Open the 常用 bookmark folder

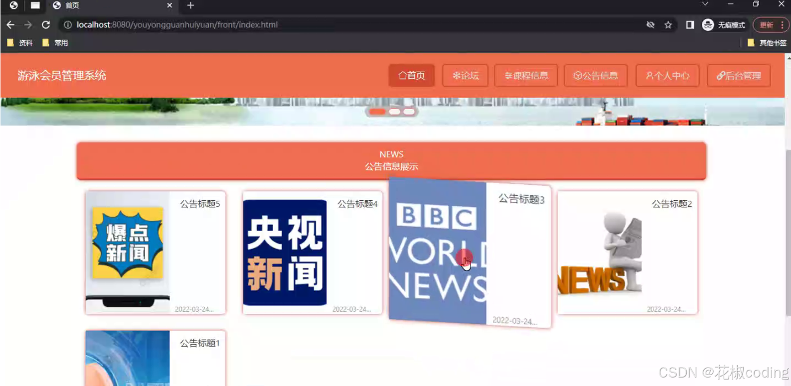coord(55,43)
